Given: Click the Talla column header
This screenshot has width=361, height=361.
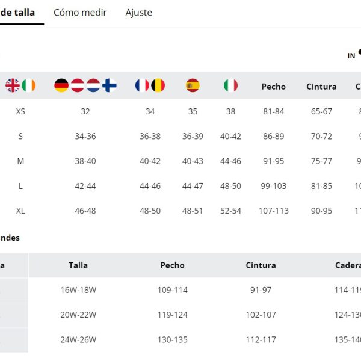Looking at the screenshot, I should 78,265.
